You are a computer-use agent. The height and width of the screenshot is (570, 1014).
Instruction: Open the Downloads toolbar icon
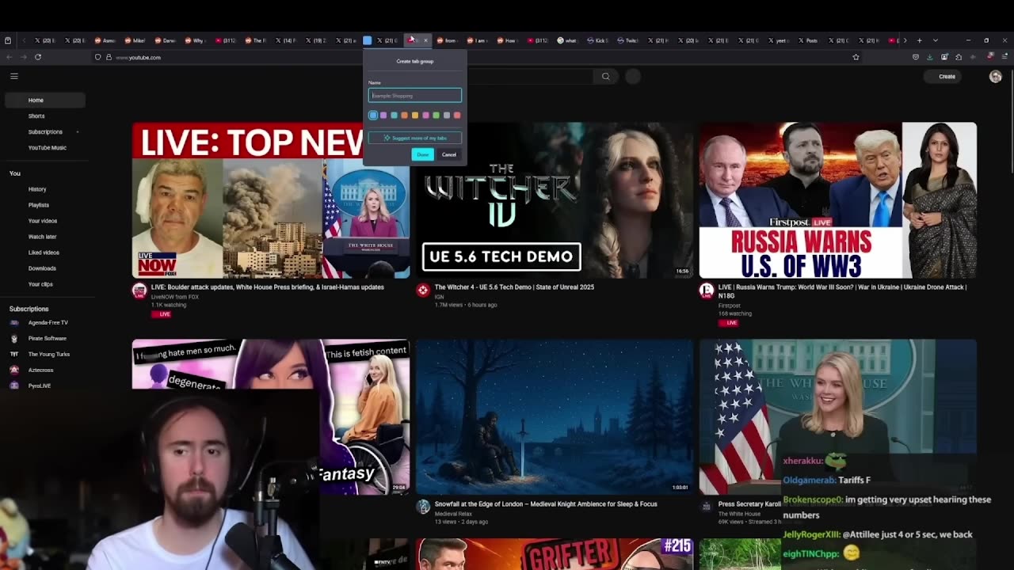pyautogui.click(x=930, y=57)
